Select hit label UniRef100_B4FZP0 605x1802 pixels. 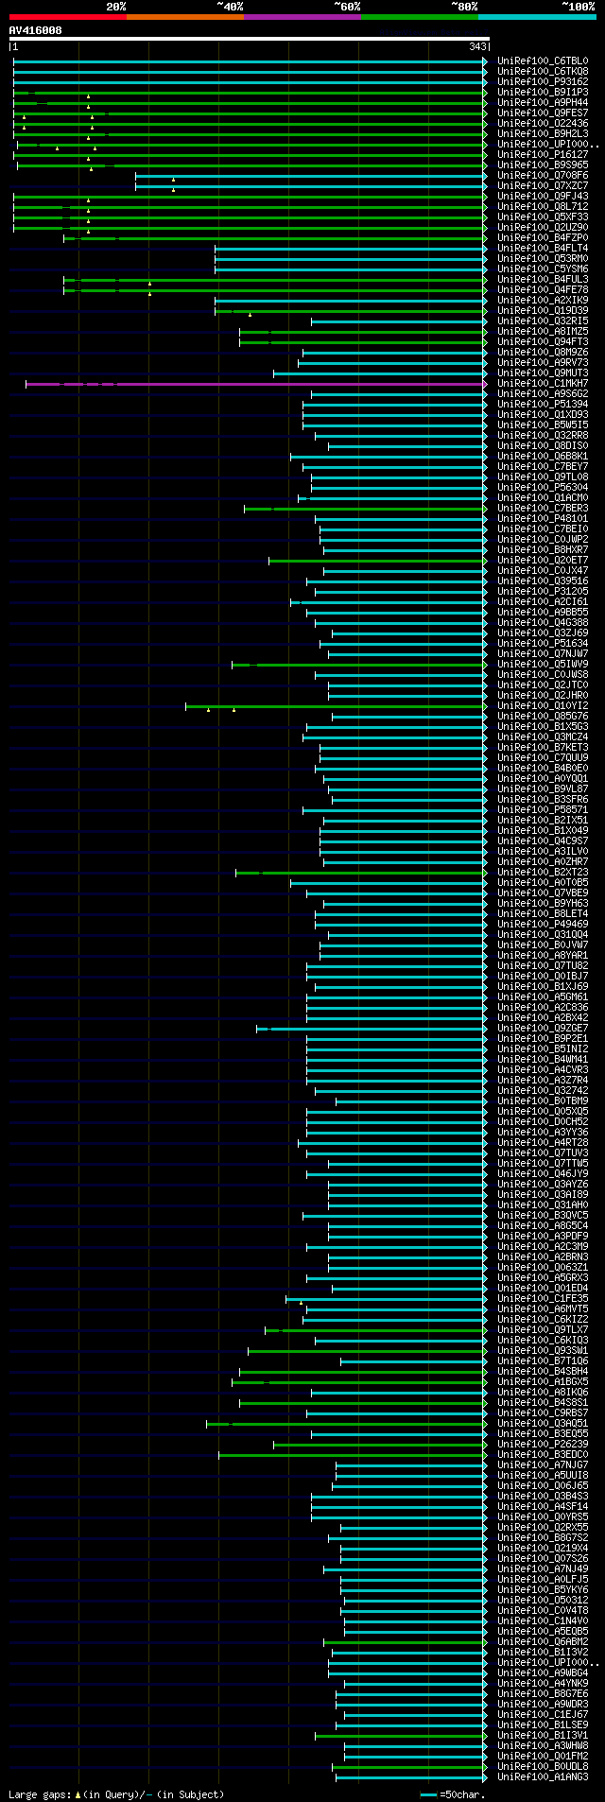(x=543, y=238)
